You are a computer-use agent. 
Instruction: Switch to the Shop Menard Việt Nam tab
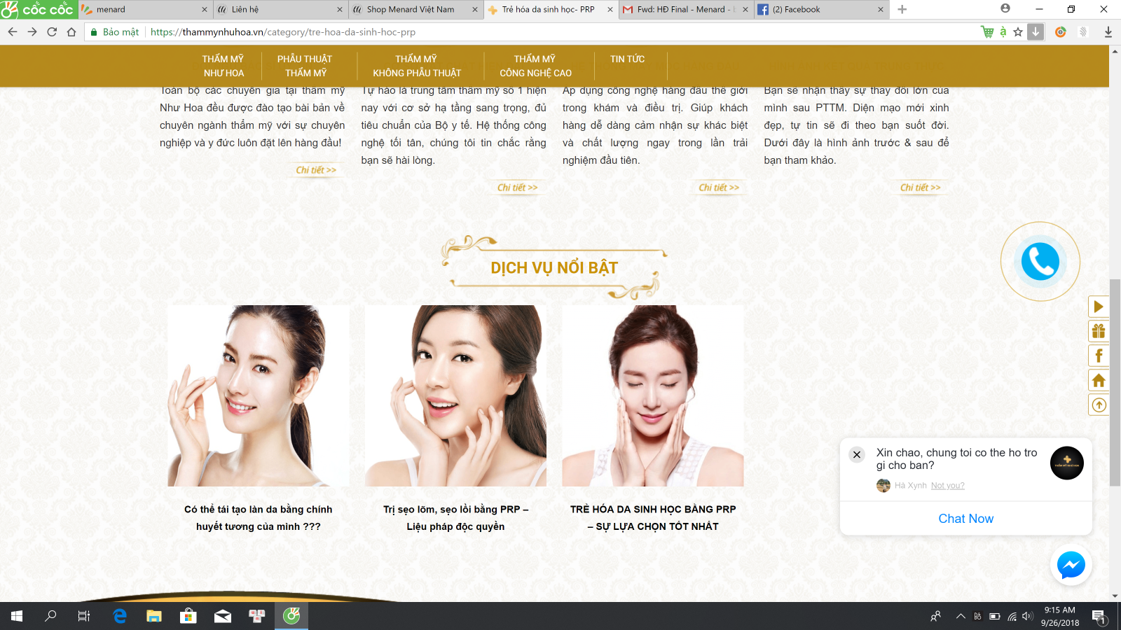tap(410, 9)
